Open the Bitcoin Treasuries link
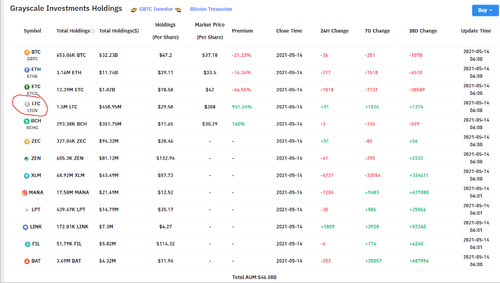500x283 pixels. (211, 9)
